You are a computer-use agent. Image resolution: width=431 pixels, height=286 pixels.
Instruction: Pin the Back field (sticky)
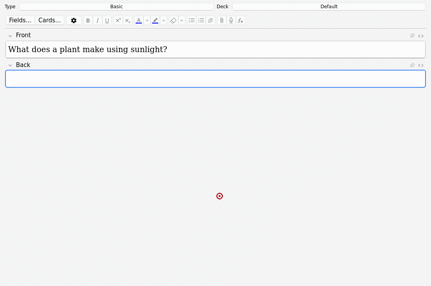[412, 65]
